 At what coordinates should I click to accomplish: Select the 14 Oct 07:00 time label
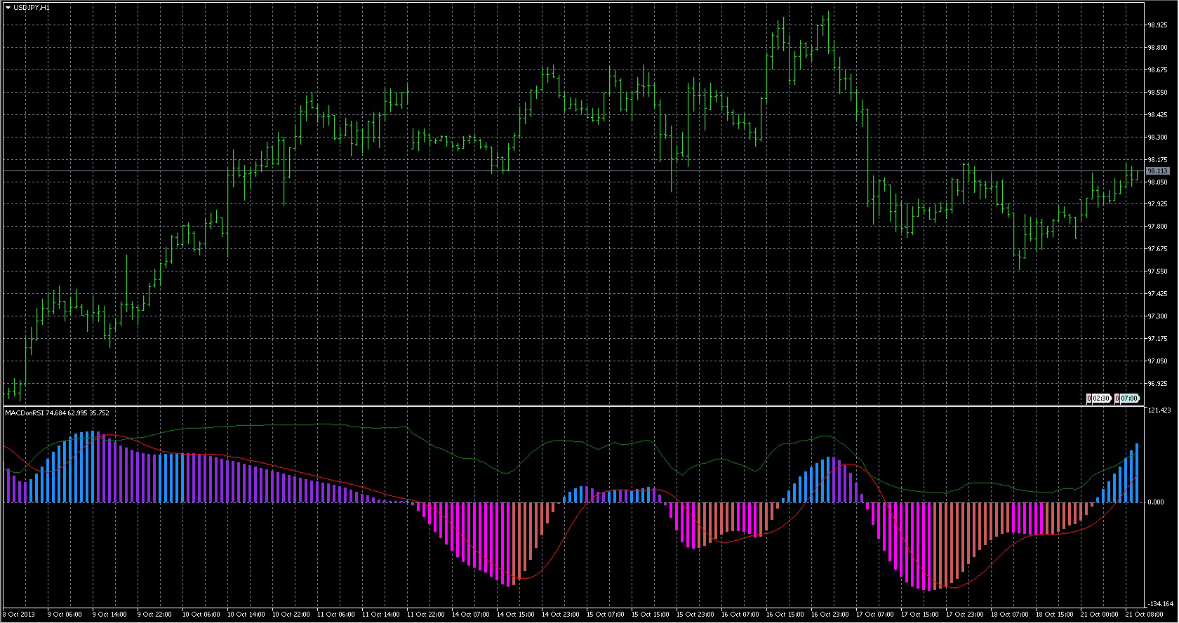pos(470,615)
